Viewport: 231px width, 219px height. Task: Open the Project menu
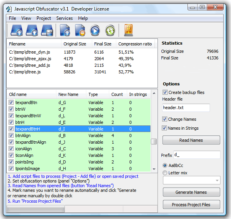44,18
